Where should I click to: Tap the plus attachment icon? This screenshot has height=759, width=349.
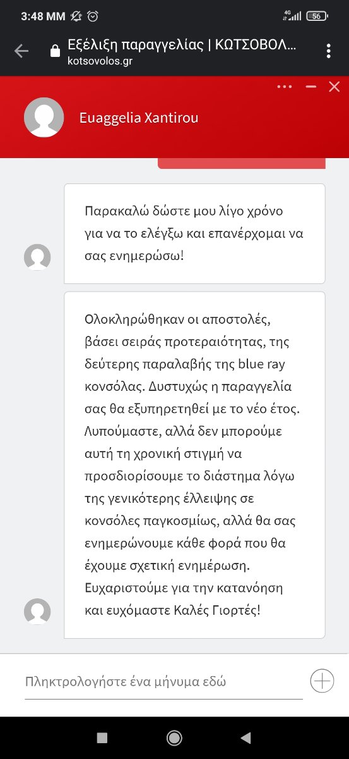(322, 681)
